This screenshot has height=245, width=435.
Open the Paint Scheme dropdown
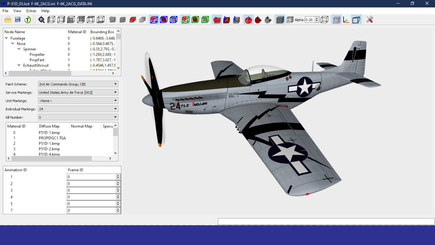click(x=78, y=84)
